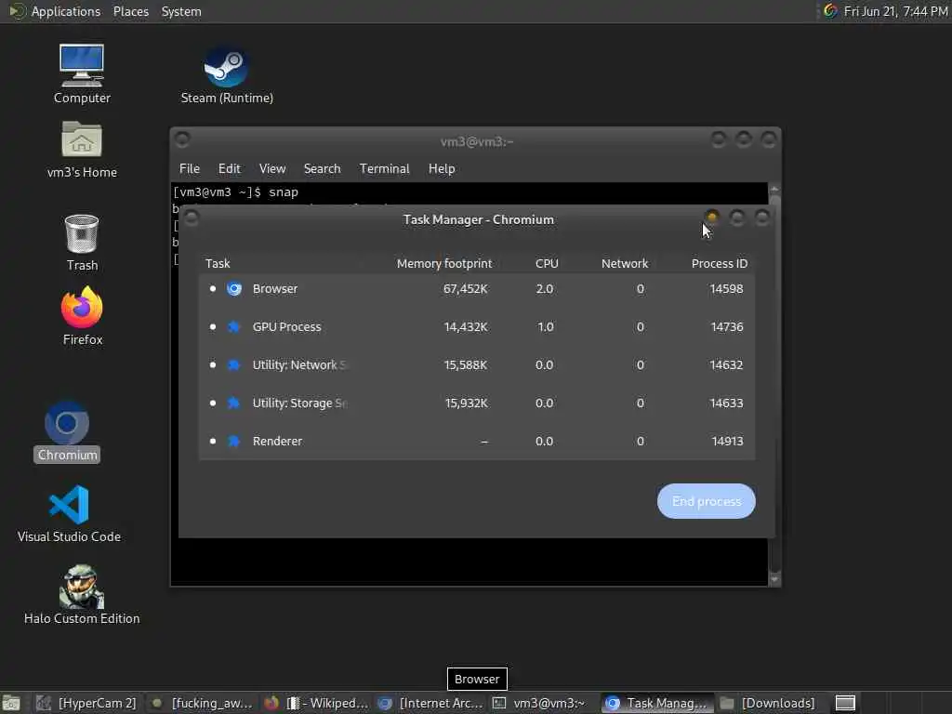
Task: Click the End process button
Action: point(707,501)
